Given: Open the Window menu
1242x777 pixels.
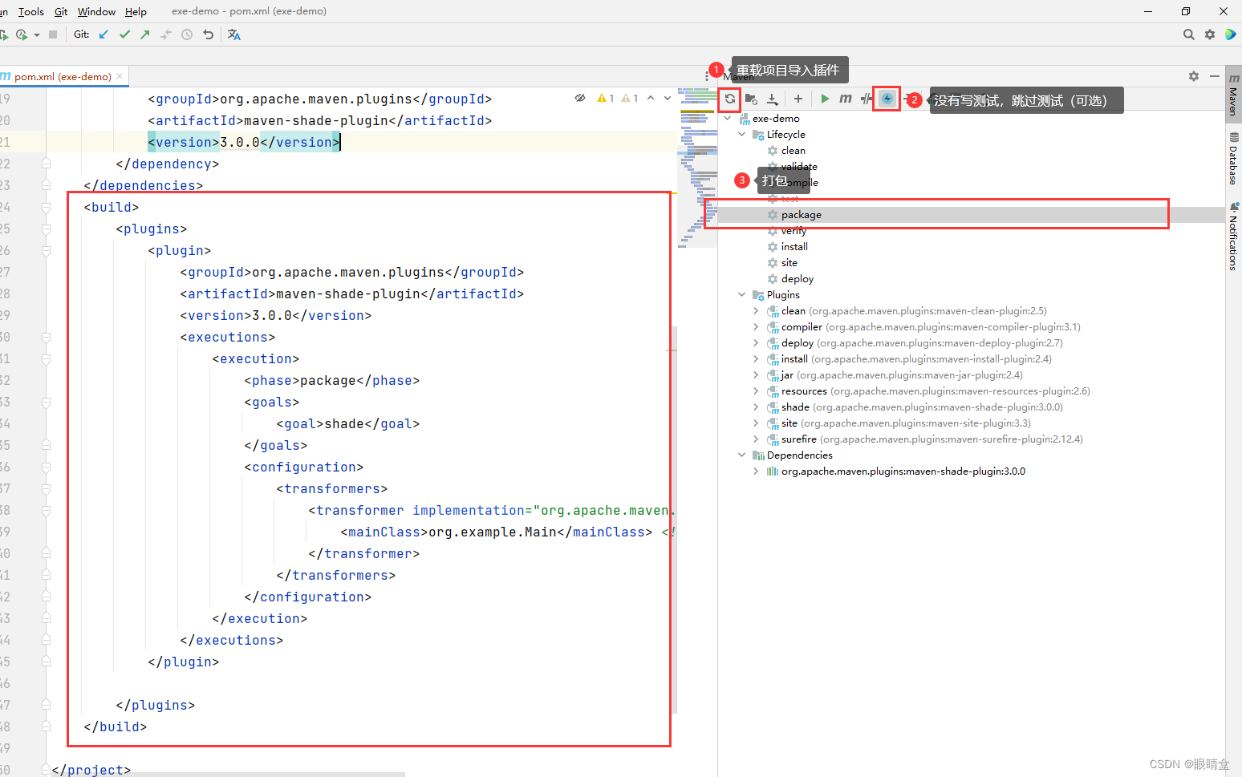Looking at the screenshot, I should (96, 11).
